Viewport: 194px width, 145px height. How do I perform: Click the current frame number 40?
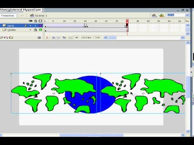(77, 37)
